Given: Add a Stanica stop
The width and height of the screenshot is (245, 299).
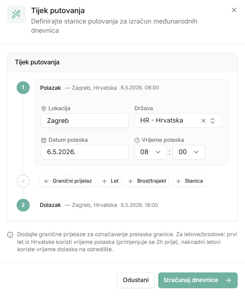Looking at the screenshot, I should [x=189, y=181].
